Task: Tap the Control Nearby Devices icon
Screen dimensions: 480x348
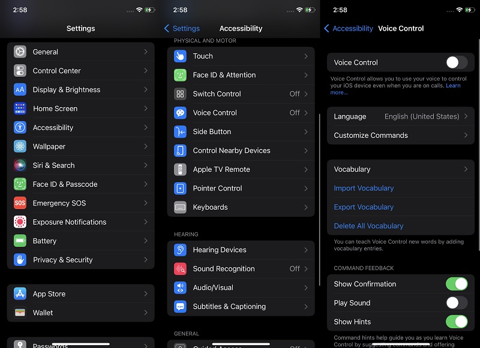Action: tap(181, 151)
